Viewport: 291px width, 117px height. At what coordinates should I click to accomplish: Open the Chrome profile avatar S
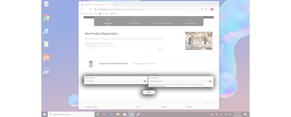click(212, 9)
